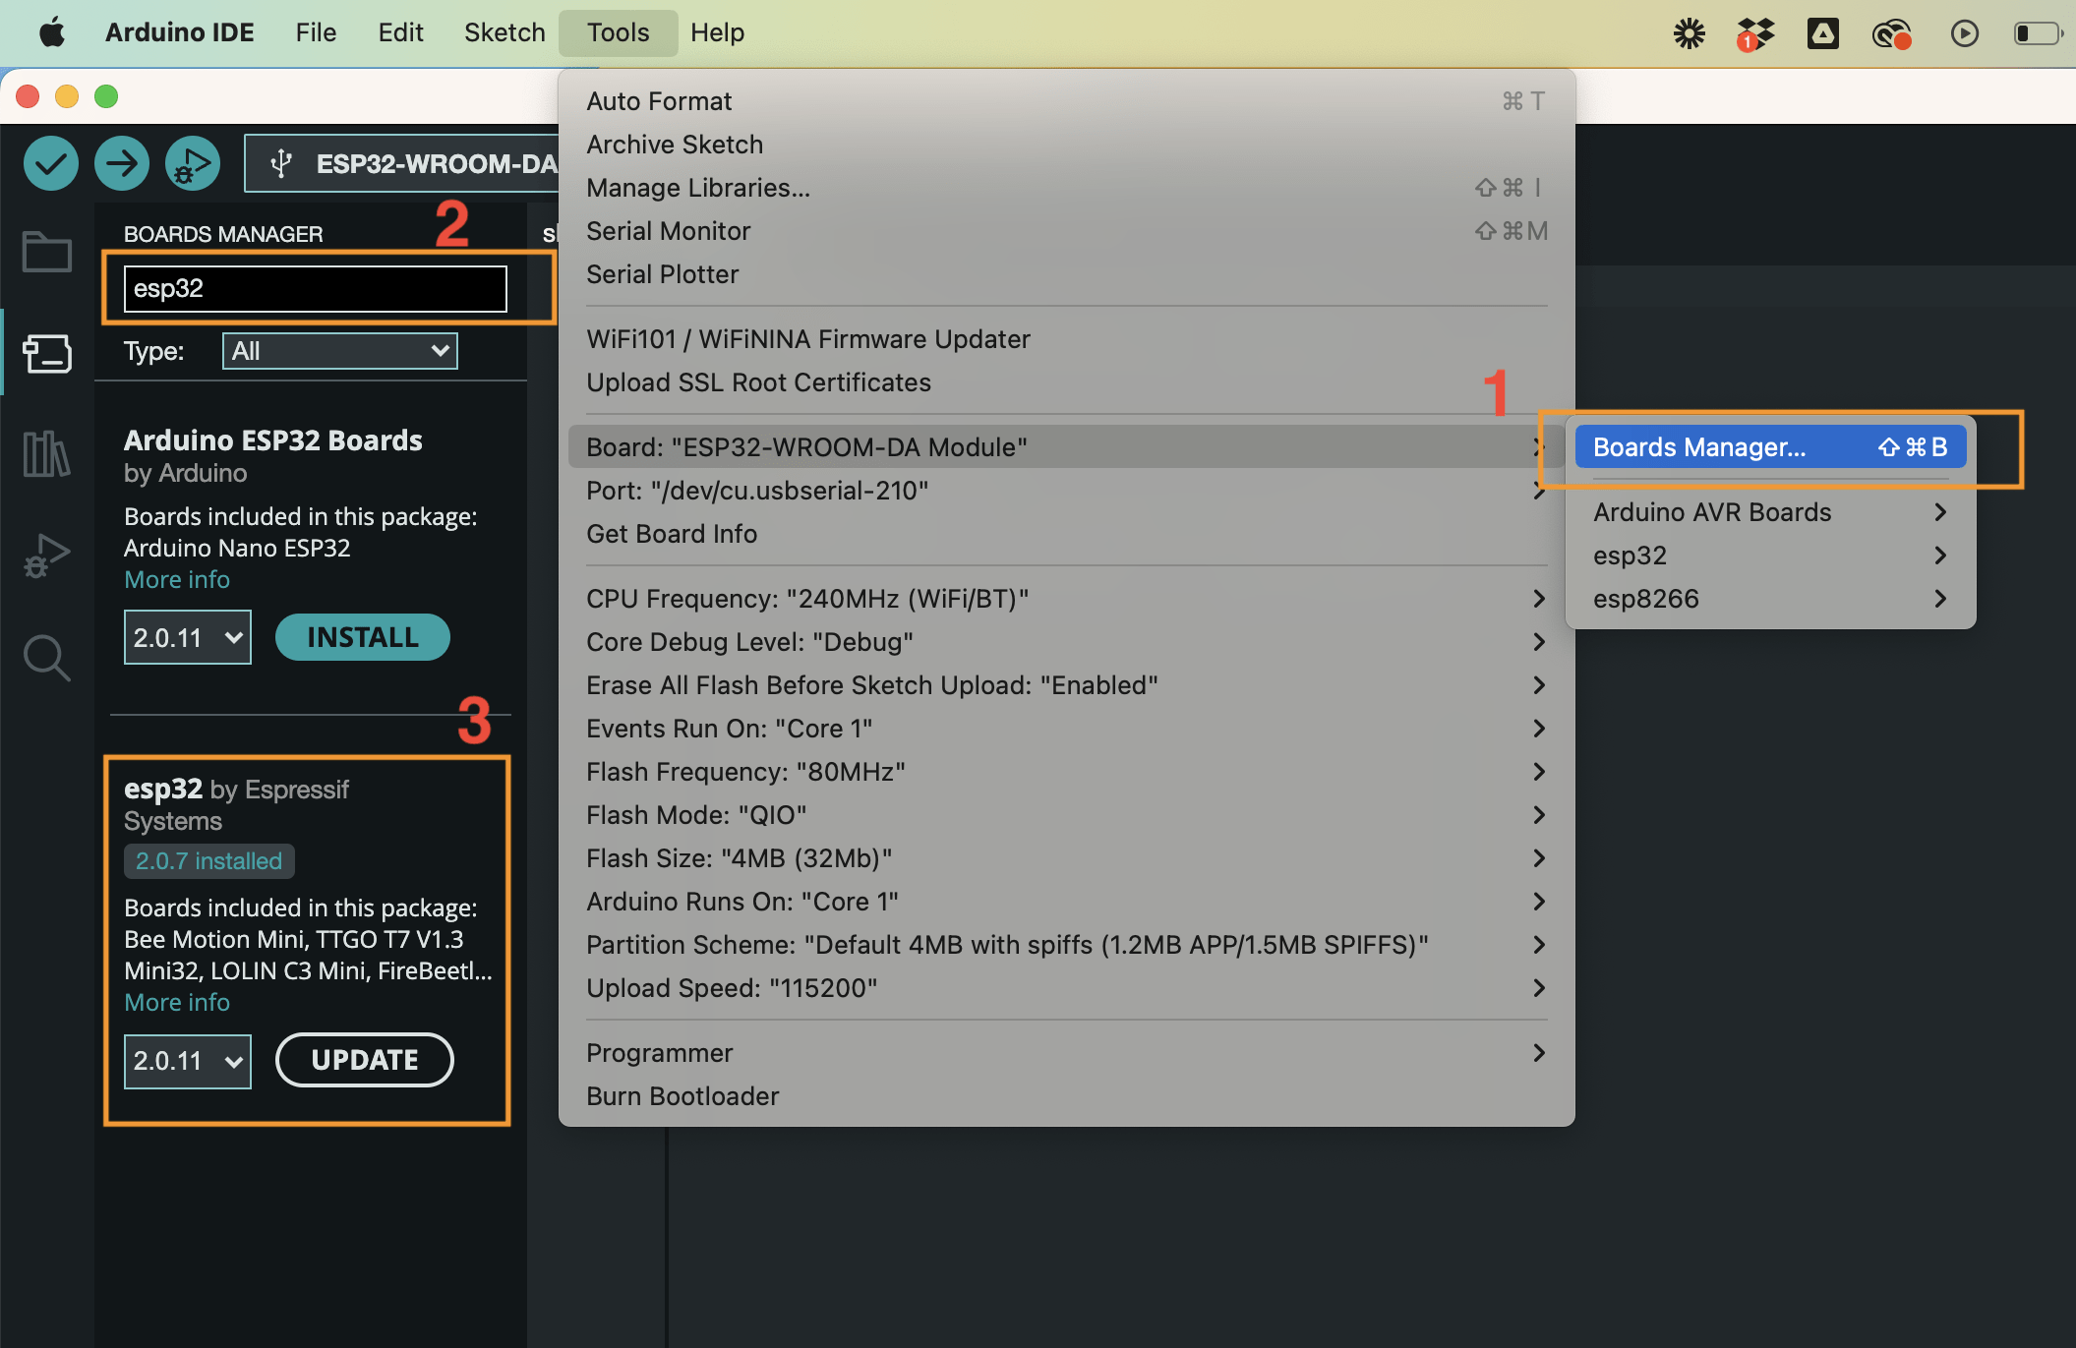2076x1348 pixels.
Task: Open the File menu
Action: point(316,32)
